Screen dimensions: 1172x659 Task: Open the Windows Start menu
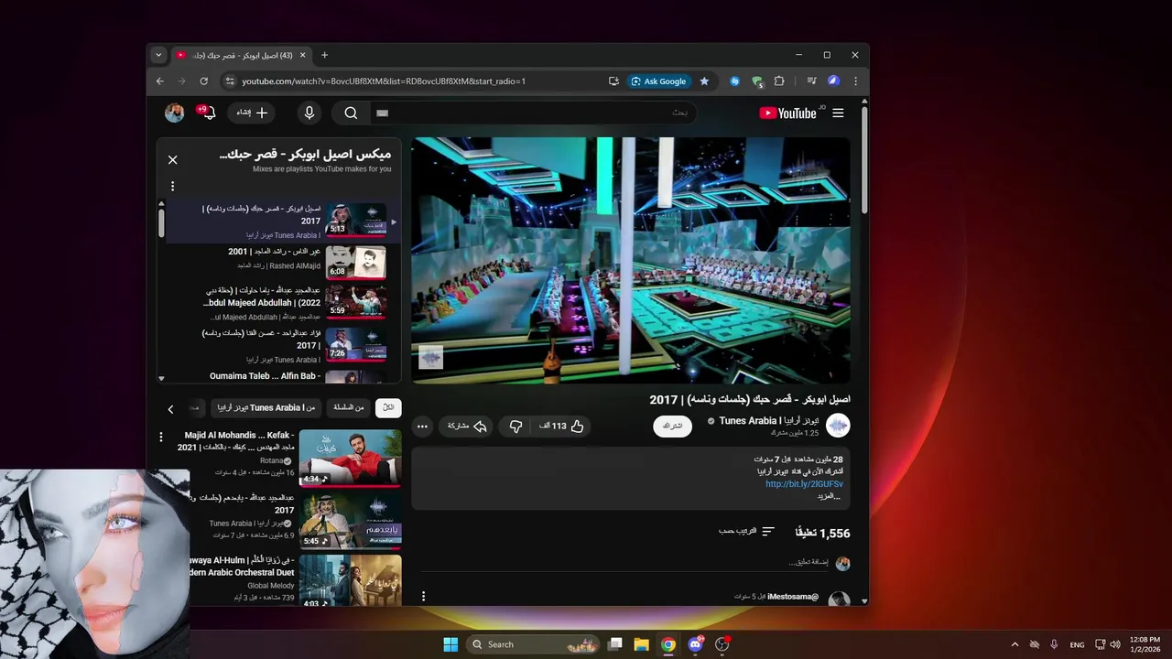[x=450, y=644]
